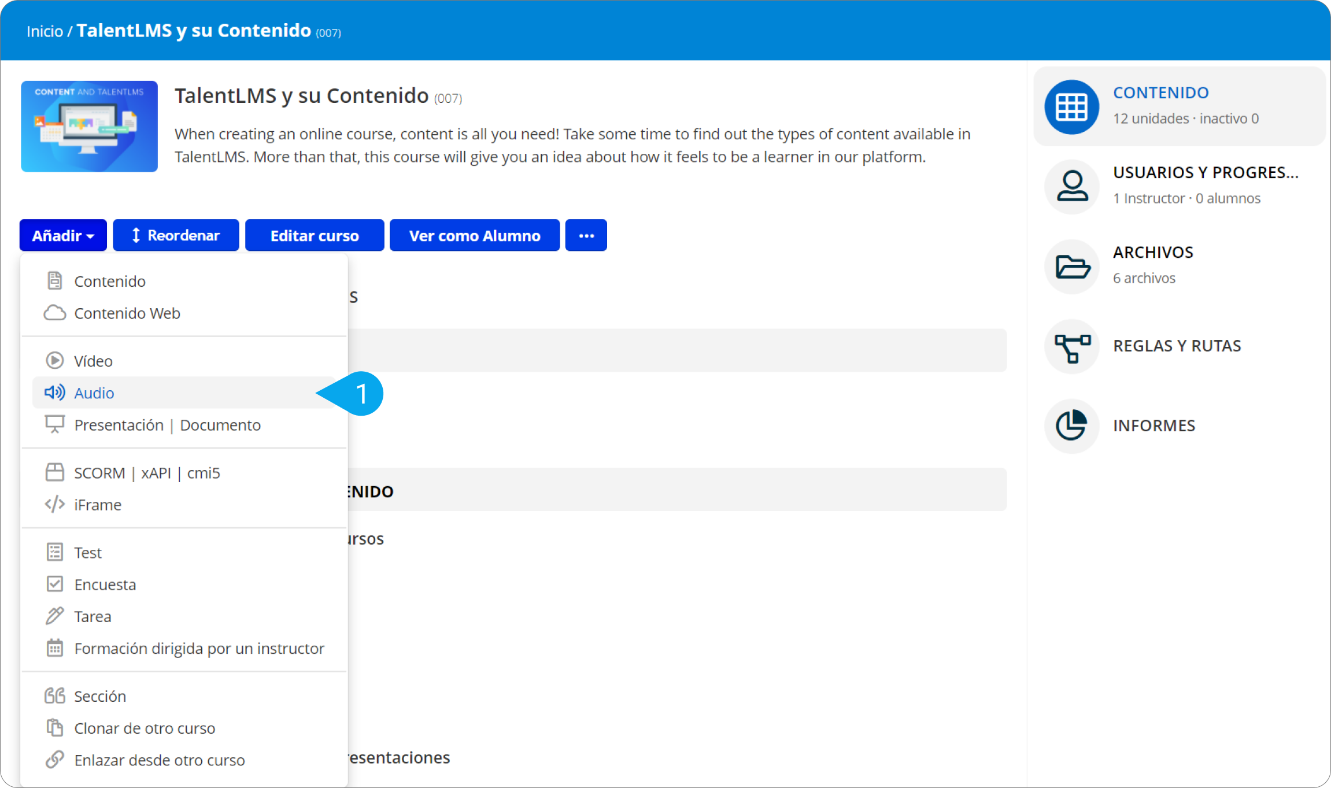Click '1 Instructor · 0 alumnos' text
The image size is (1331, 788).
(1187, 198)
